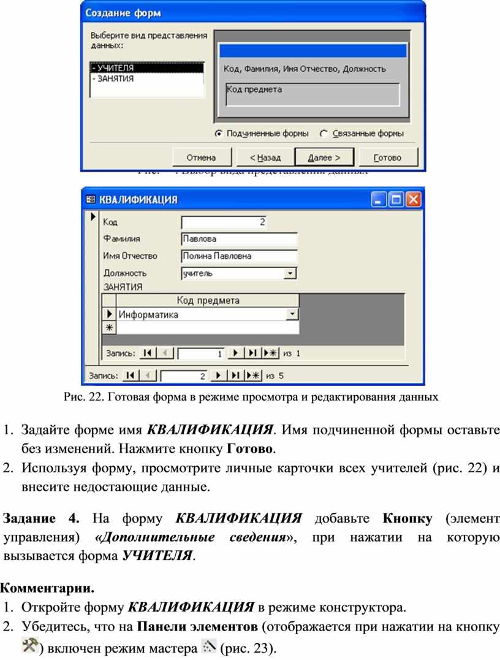Select the Информатика row selector arrow
The height and width of the screenshot is (660, 500).
point(109,314)
